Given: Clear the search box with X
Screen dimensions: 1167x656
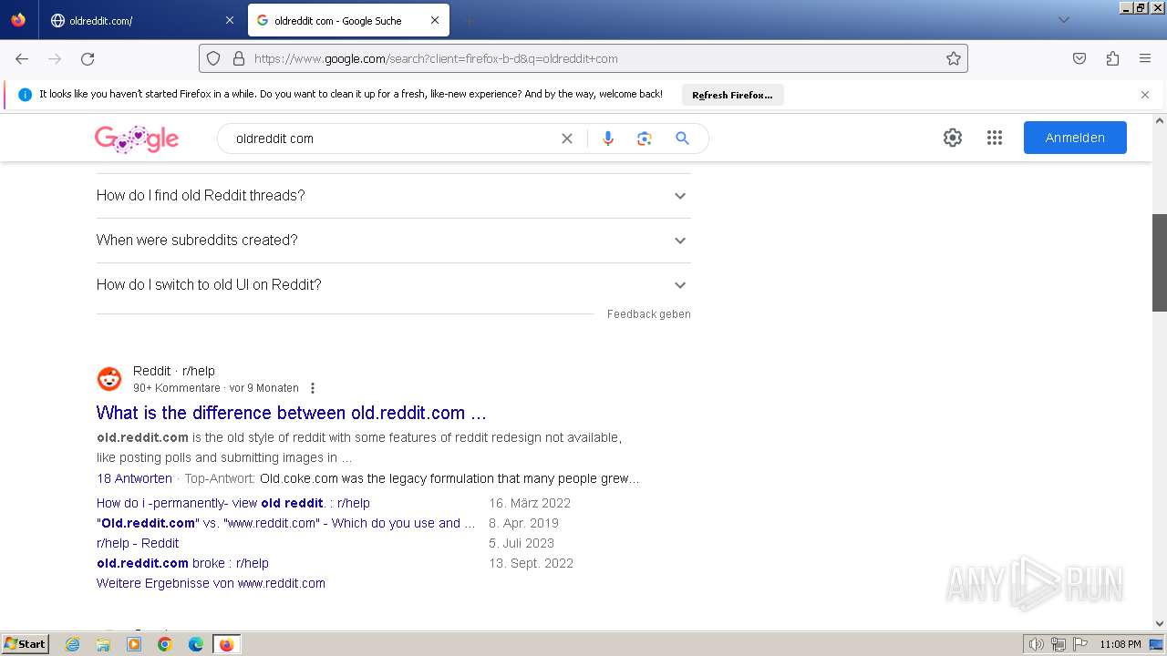Looking at the screenshot, I should click(567, 138).
